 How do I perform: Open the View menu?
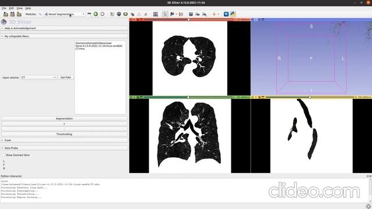coord(19,8)
